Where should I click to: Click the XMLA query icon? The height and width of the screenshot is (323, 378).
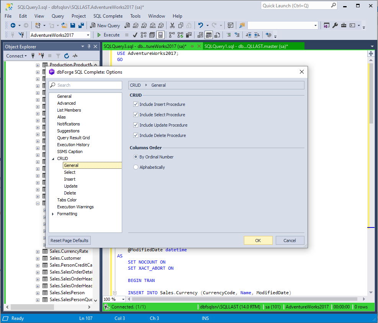click(152, 25)
